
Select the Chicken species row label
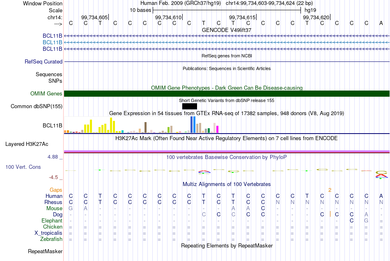point(53,227)
